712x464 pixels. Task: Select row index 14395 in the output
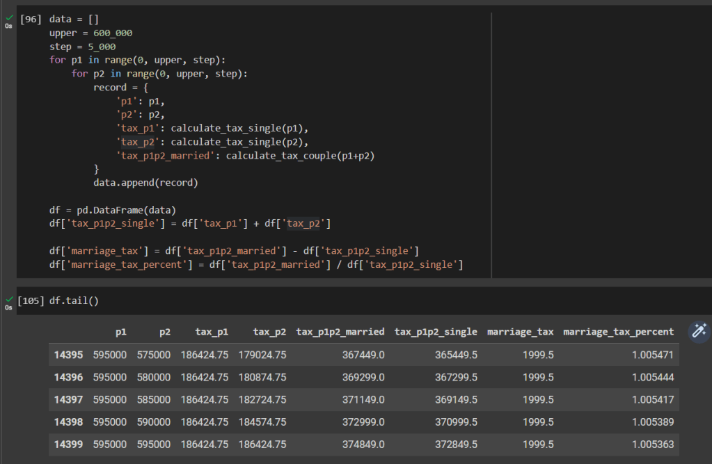click(68, 355)
